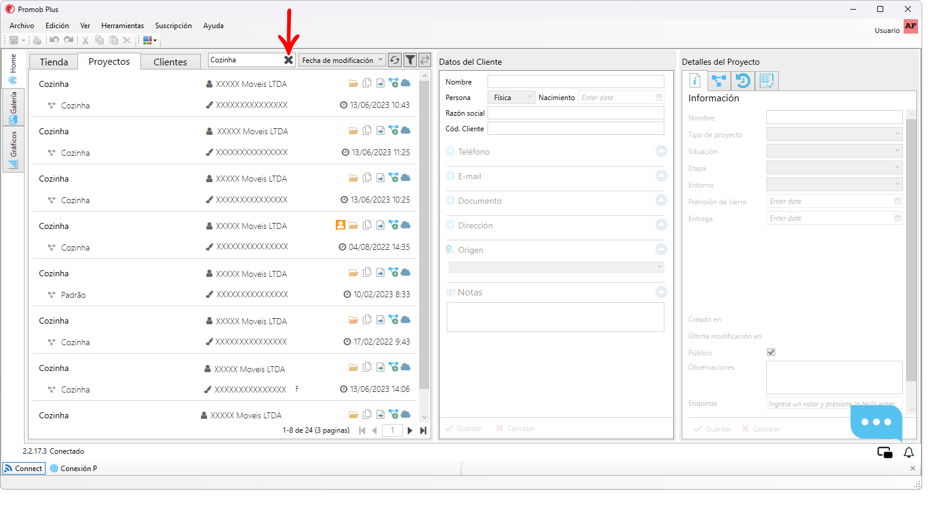This screenshot has width=942, height=510.
Task: Open the Herramientas menu
Action: click(122, 26)
